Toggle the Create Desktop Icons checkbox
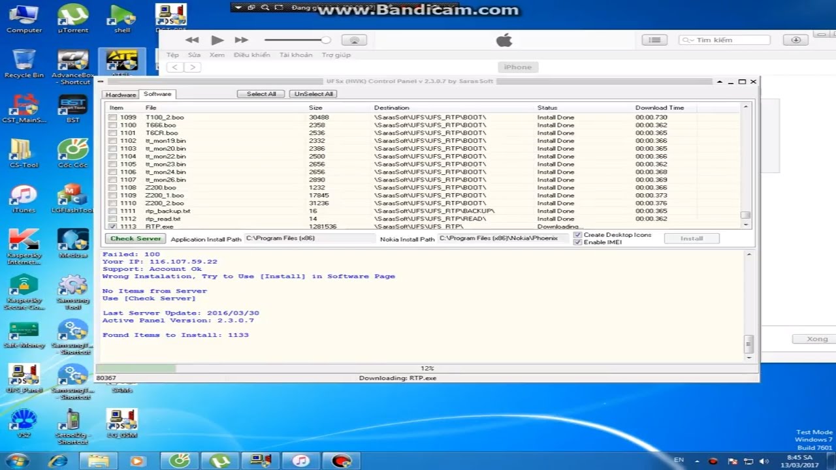836x470 pixels. coord(577,235)
